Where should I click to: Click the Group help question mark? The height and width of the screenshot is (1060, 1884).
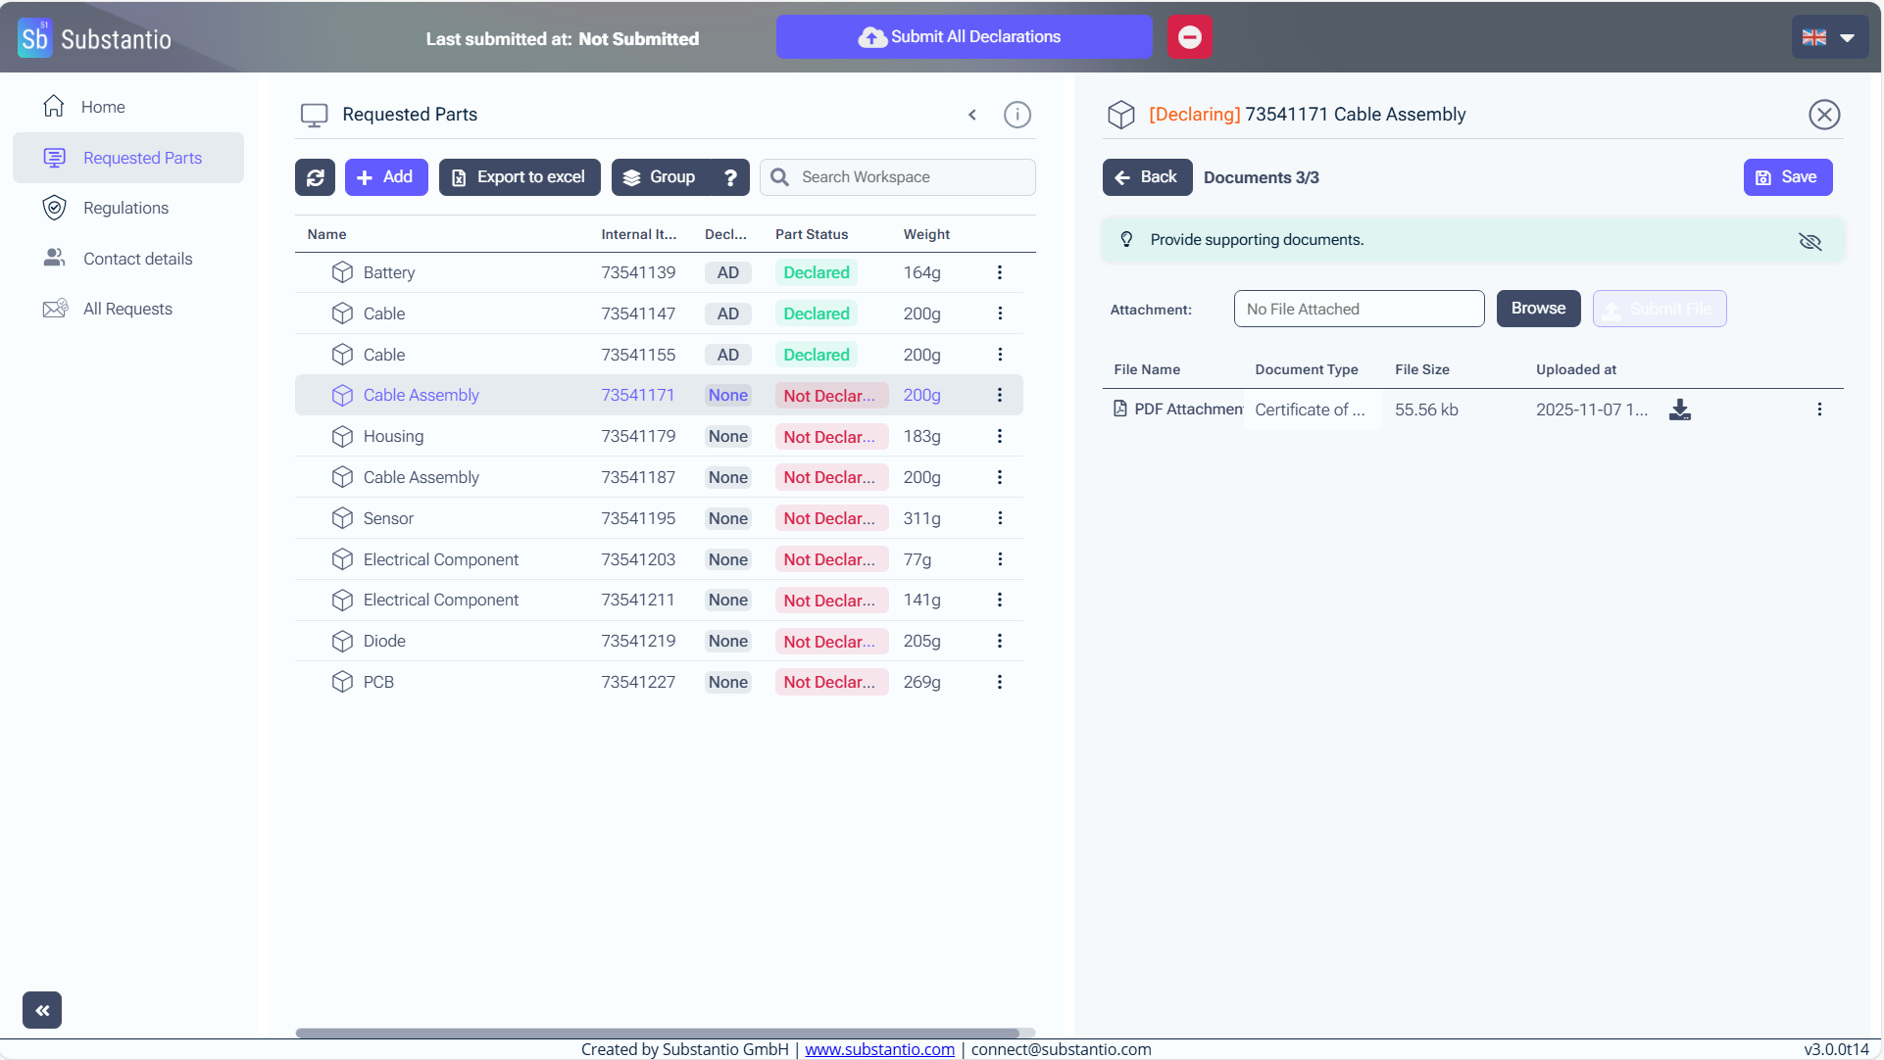click(x=730, y=177)
